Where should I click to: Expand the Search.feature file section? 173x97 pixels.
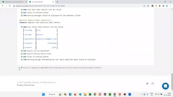(19, 68)
